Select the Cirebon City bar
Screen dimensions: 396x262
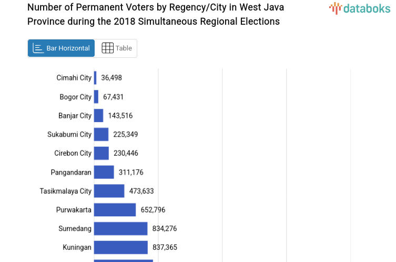pos(101,153)
